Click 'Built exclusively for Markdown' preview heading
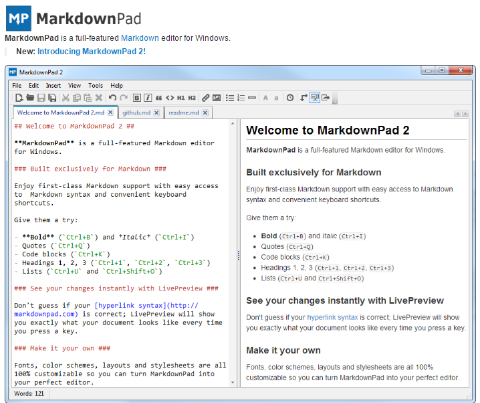 tap(314, 173)
